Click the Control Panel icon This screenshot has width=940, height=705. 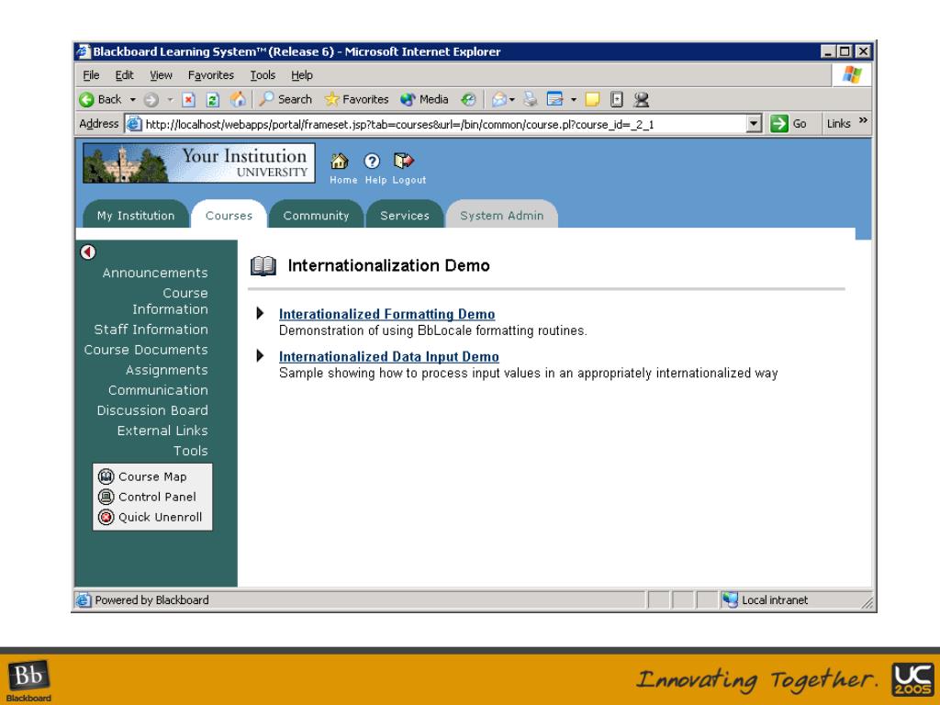click(106, 497)
